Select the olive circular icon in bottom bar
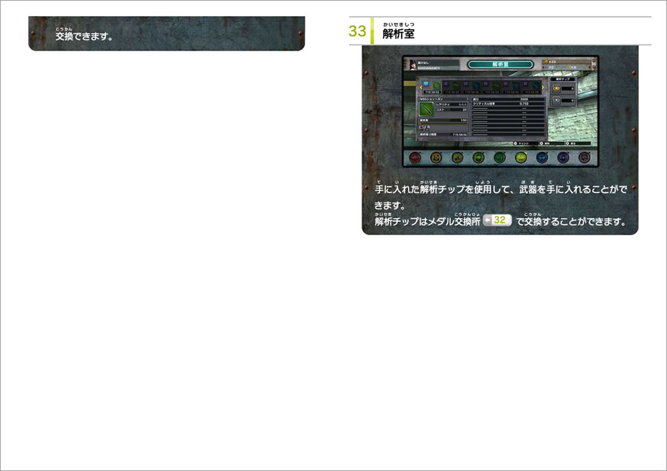667x471 pixels. tap(458, 158)
